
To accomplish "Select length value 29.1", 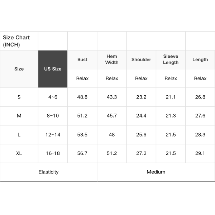I will point(200,153).
